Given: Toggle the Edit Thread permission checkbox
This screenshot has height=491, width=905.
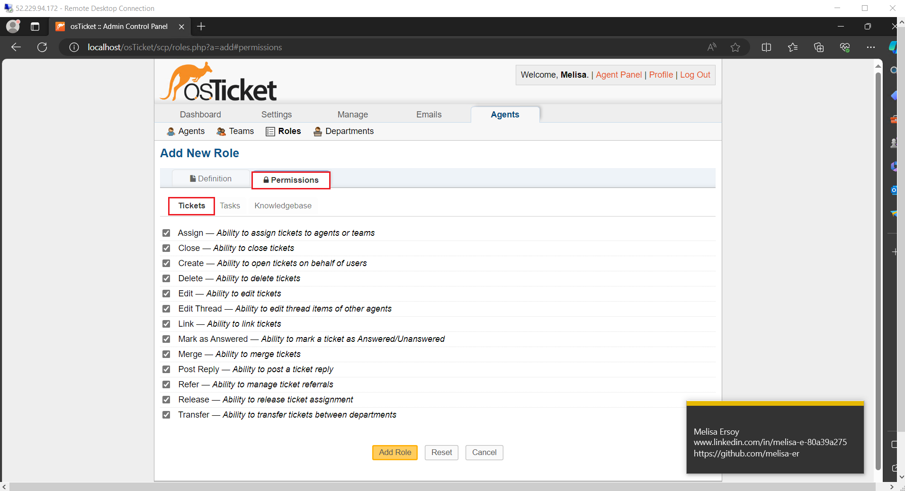Looking at the screenshot, I should coord(166,309).
